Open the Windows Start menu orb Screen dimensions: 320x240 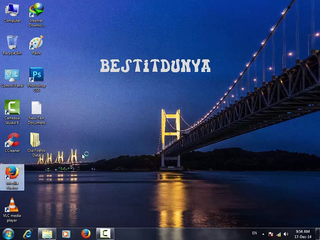(x=8, y=234)
